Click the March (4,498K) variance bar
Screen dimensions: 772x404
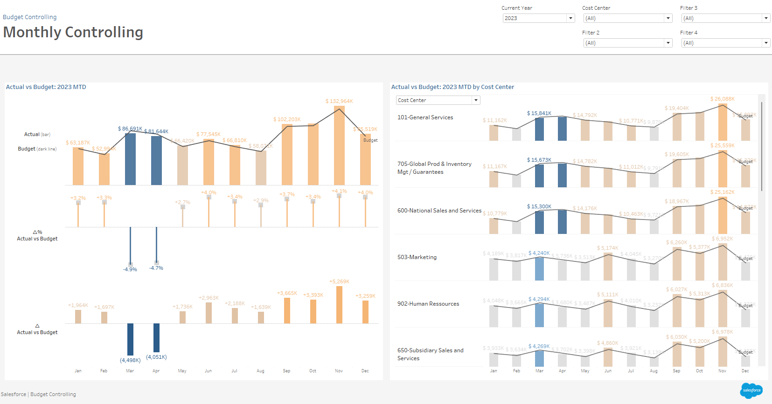[130, 339]
